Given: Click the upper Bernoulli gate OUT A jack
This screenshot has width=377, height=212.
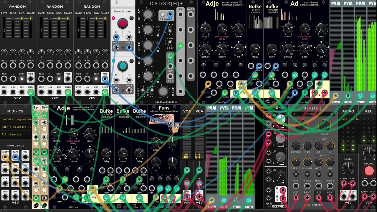Looking at the screenshot, I should [x=116, y=48].
